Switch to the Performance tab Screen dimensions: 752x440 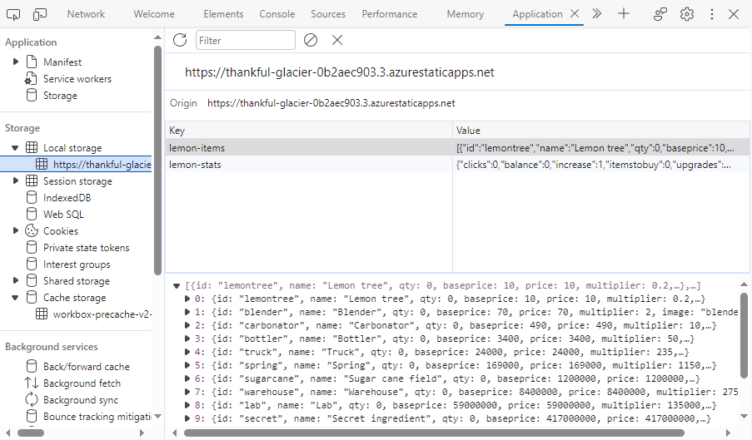(390, 14)
